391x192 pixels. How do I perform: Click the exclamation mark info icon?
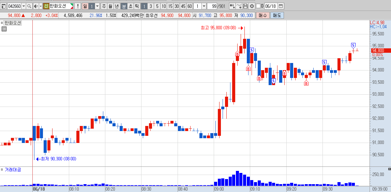77,6
